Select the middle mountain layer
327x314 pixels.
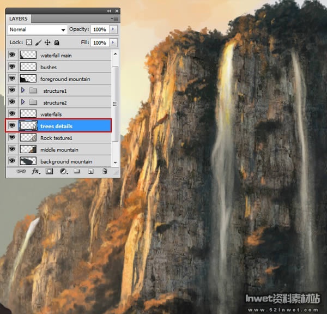tap(59, 149)
